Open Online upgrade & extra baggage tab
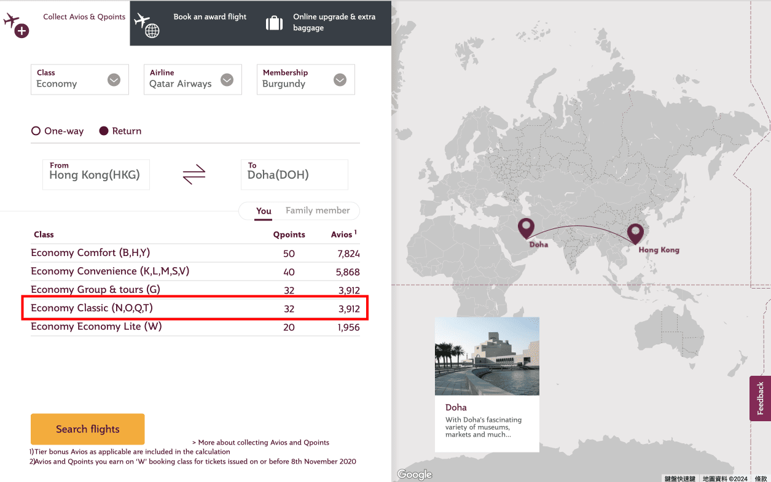The image size is (771, 482). click(334, 23)
